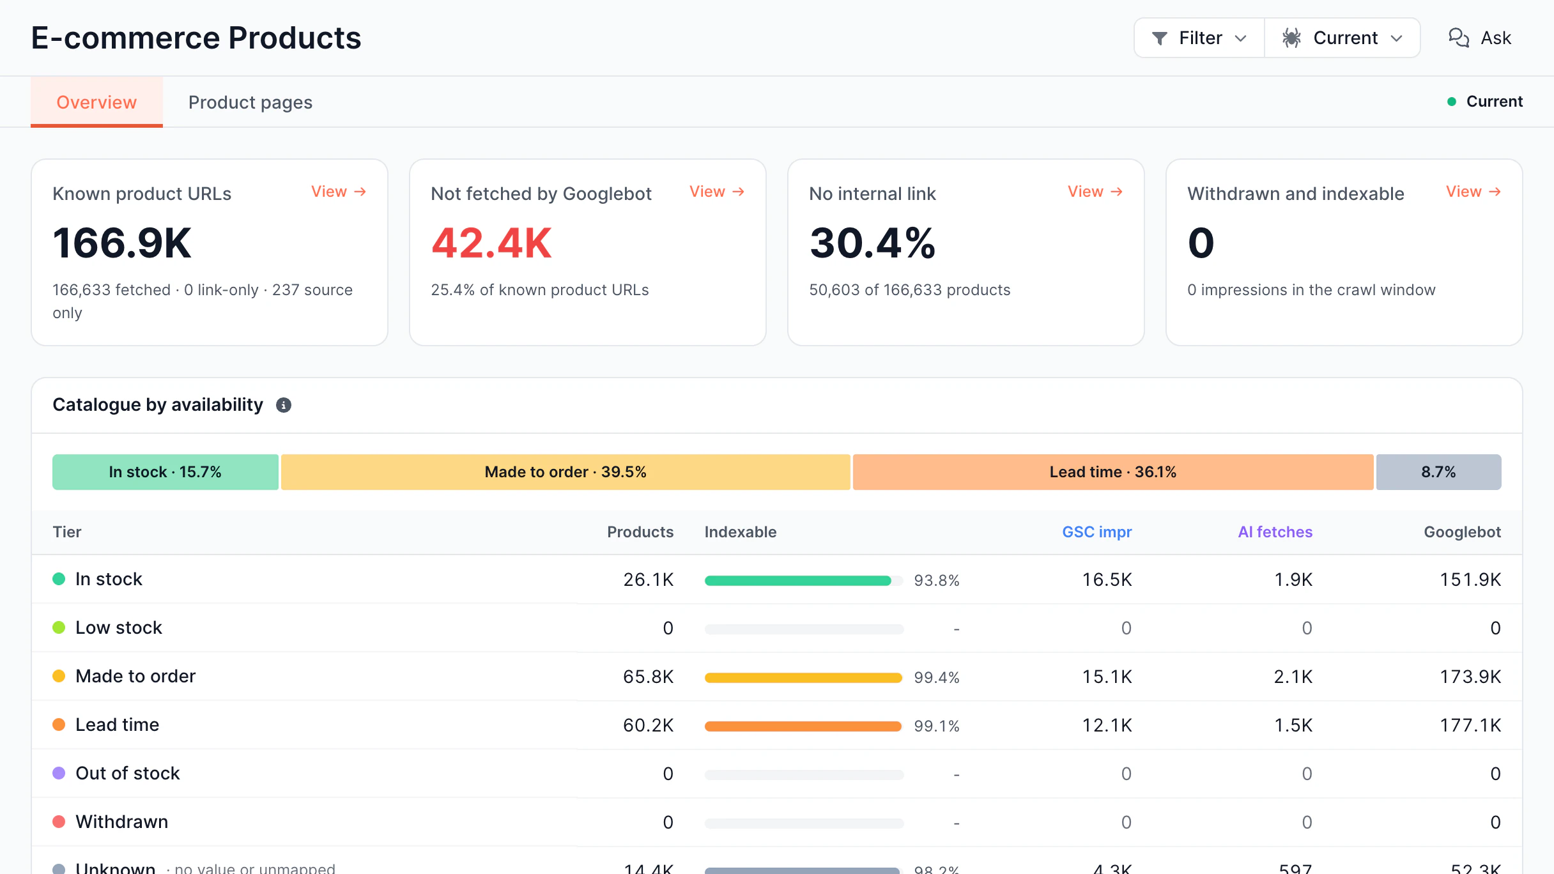This screenshot has width=1554, height=874.
Task: Click the Made to order indexable progress bar
Action: [804, 677]
